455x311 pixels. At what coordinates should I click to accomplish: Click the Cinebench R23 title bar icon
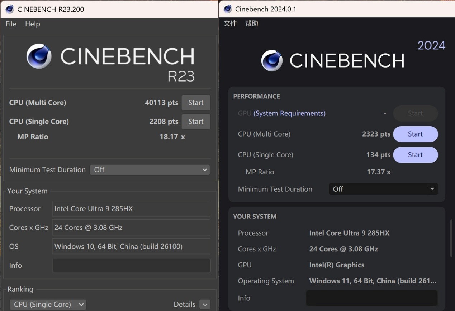click(10, 9)
